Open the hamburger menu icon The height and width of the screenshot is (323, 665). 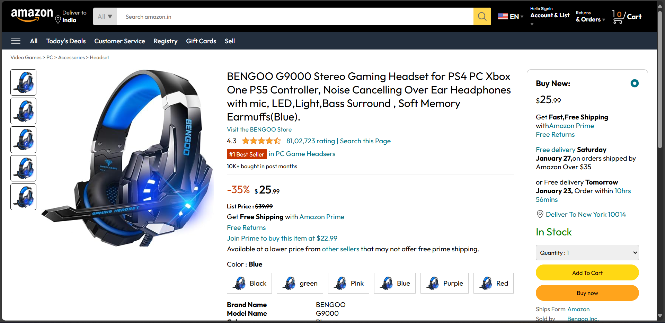(16, 41)
